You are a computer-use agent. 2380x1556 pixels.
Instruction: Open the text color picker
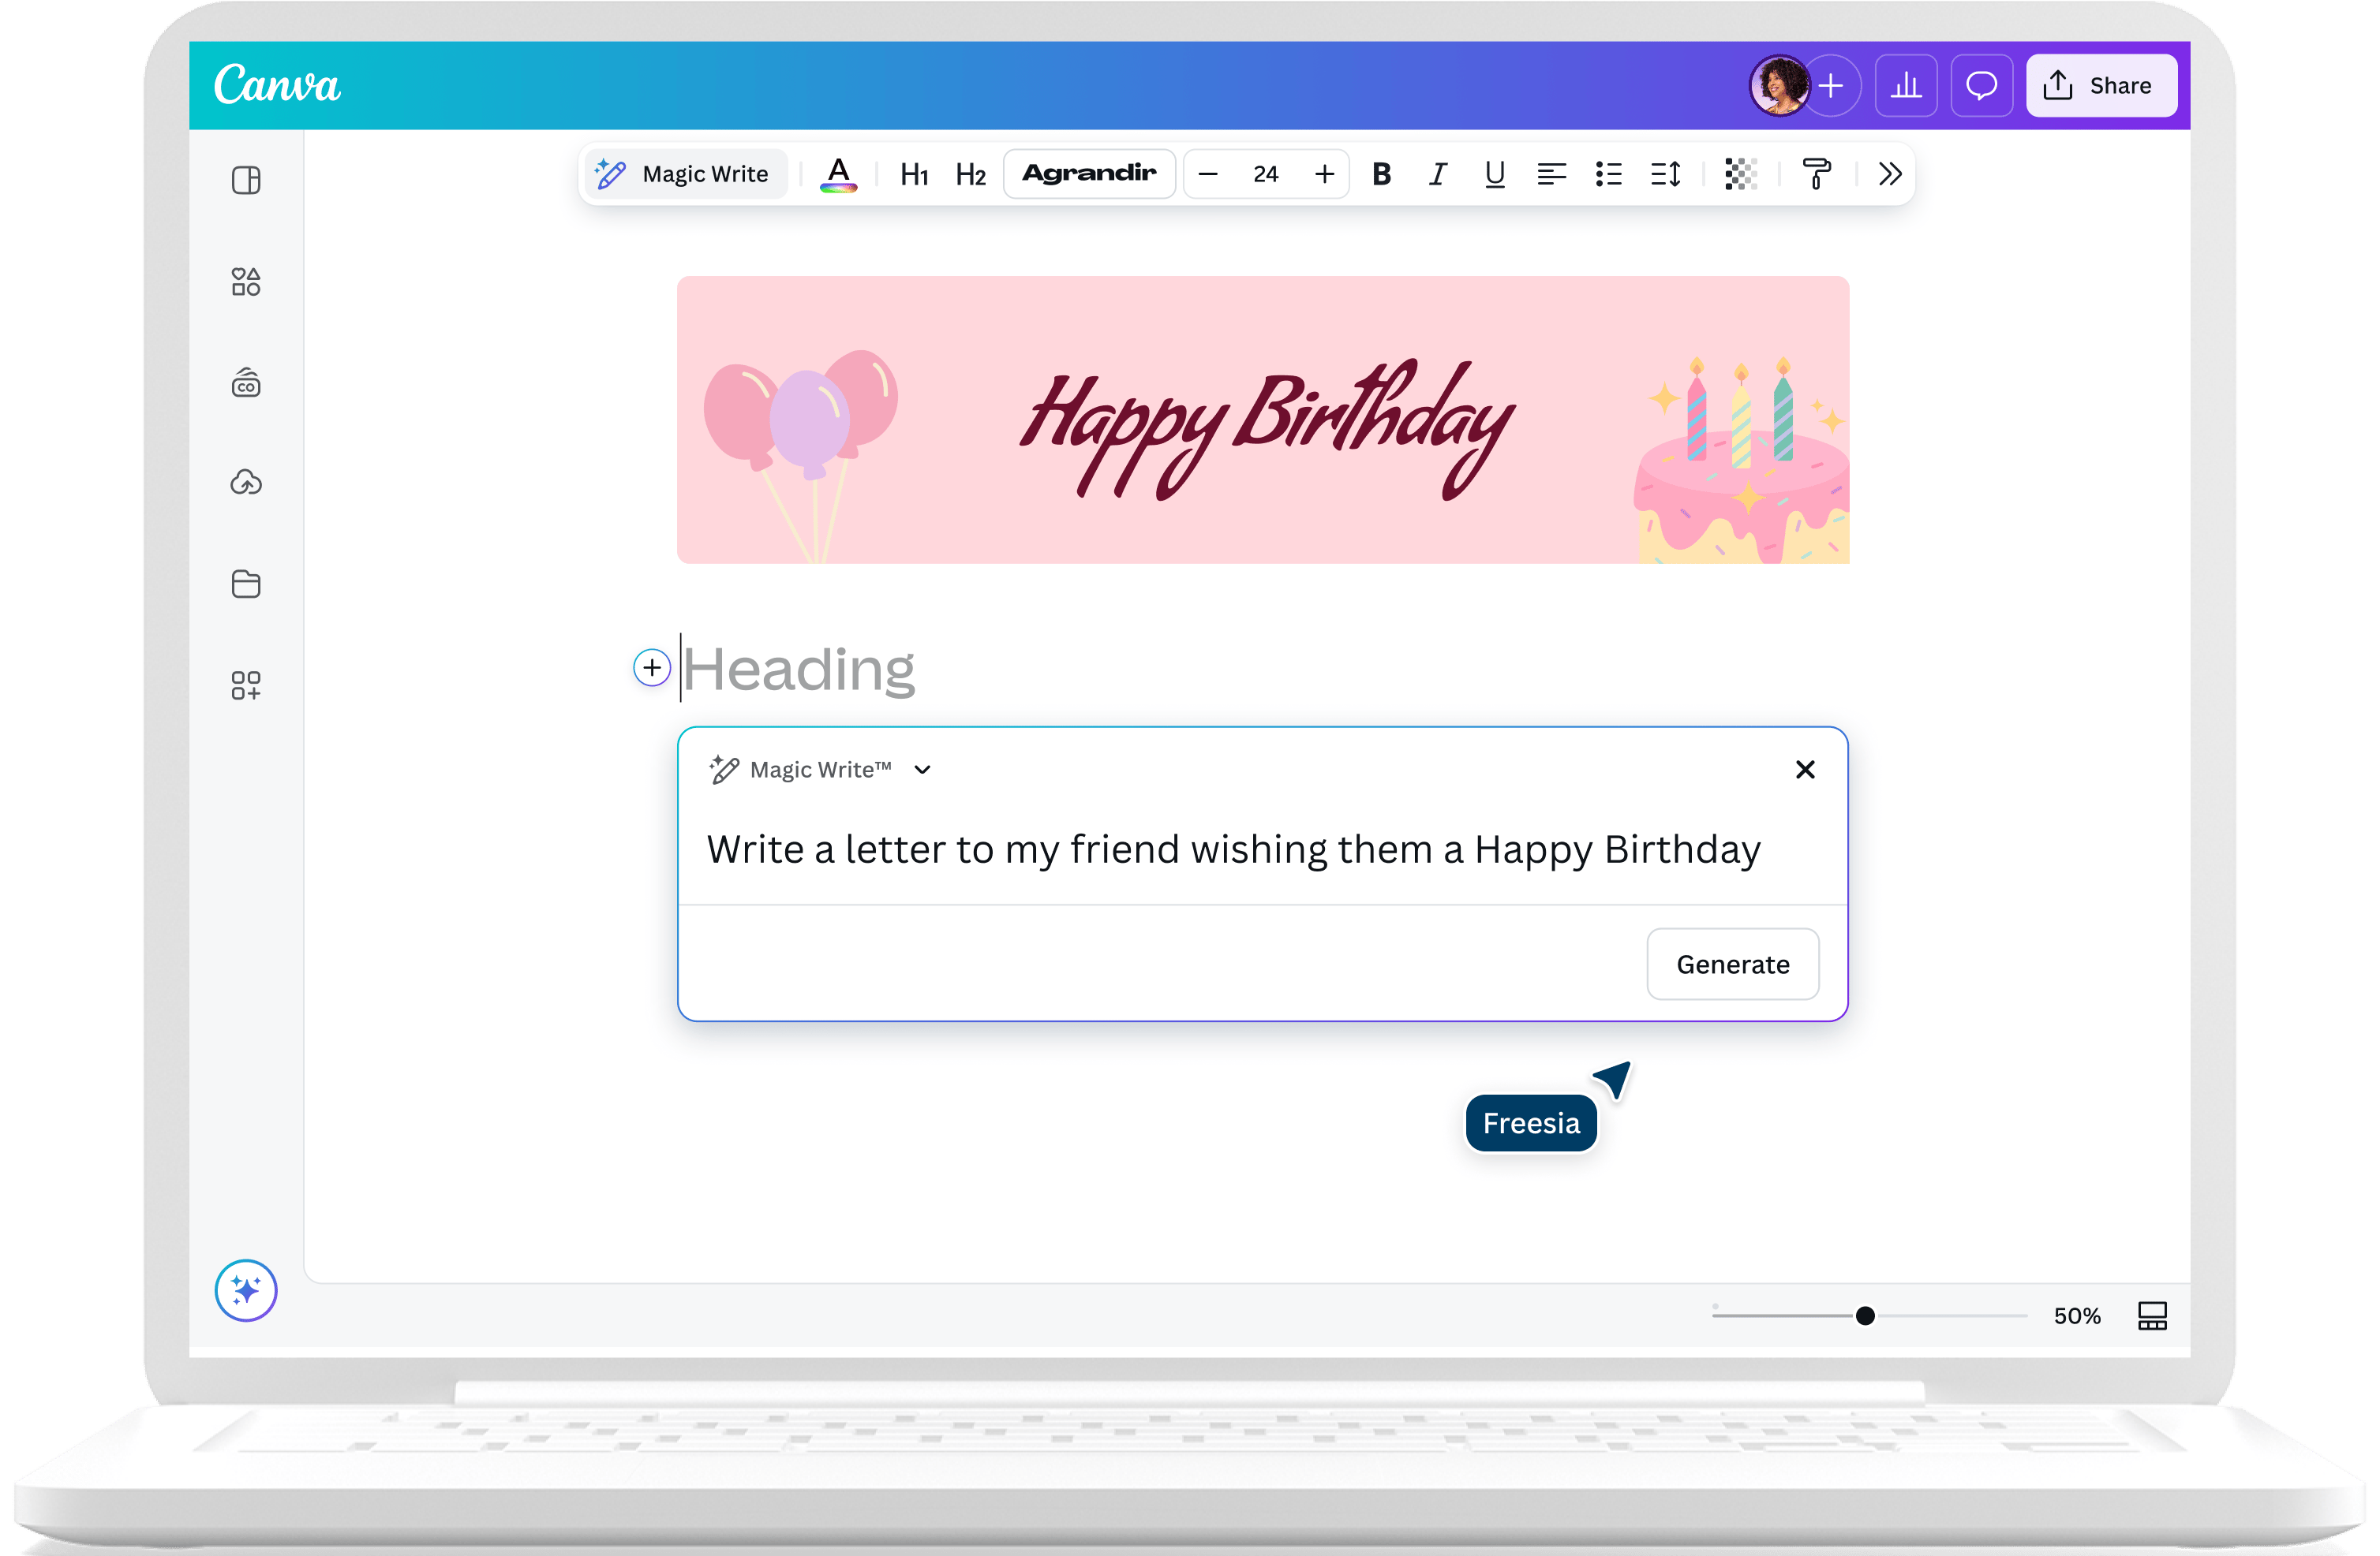(838, 174)
